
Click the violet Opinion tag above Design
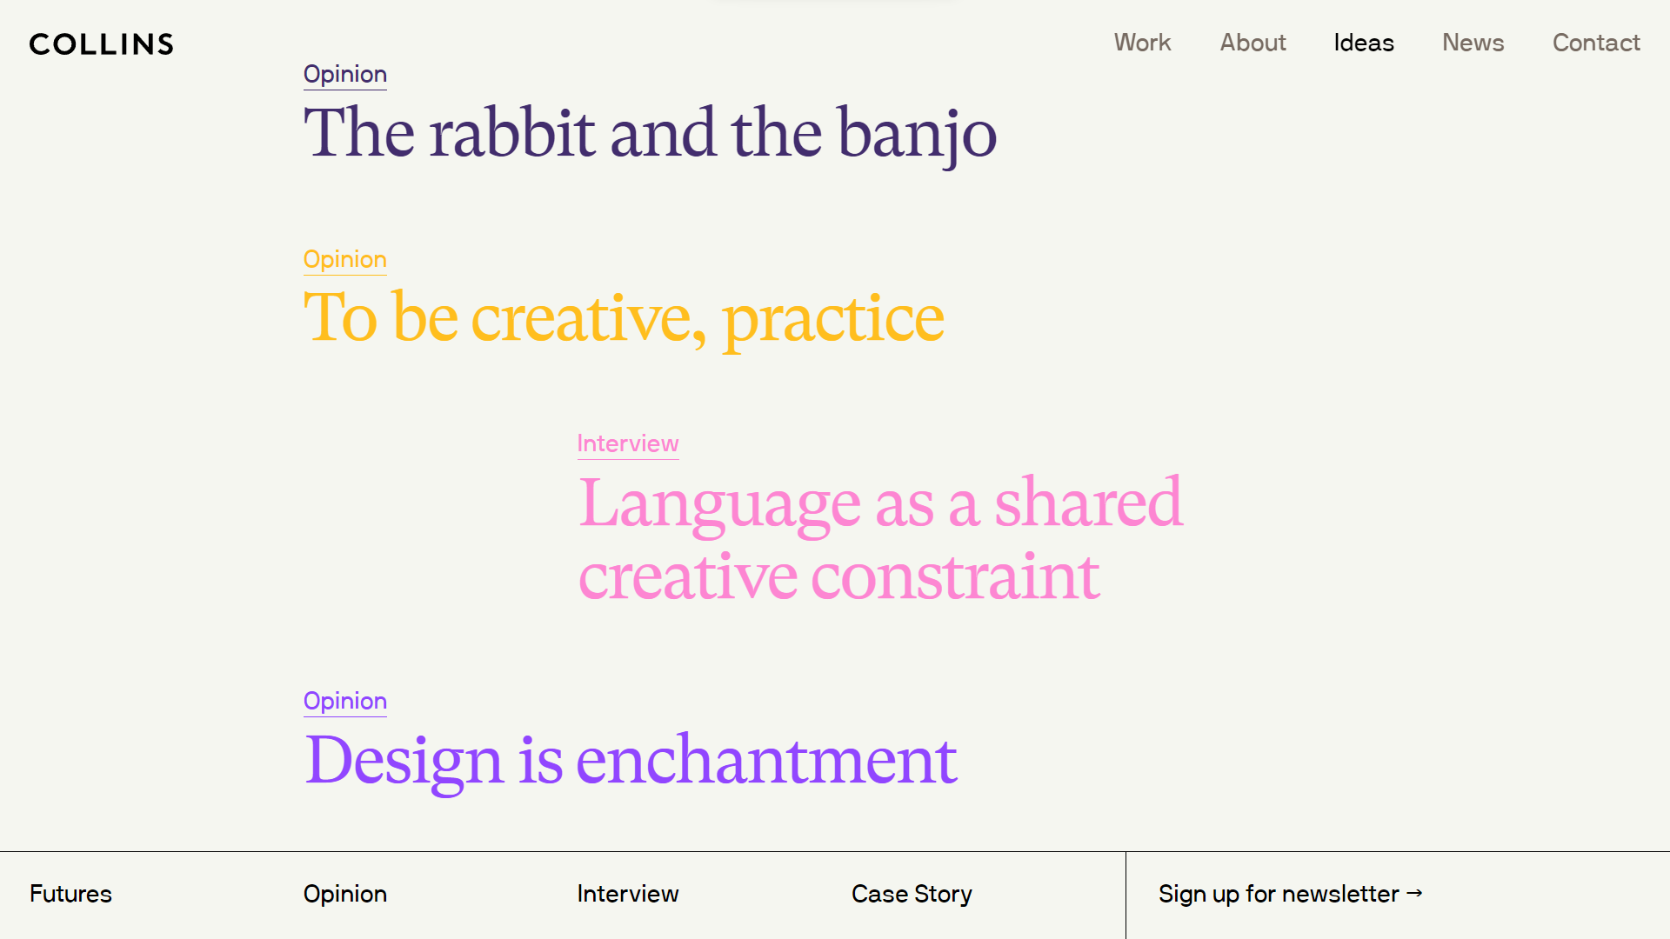coord(345,702)
